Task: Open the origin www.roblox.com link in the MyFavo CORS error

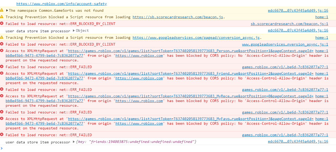Action: coord(139,124)
